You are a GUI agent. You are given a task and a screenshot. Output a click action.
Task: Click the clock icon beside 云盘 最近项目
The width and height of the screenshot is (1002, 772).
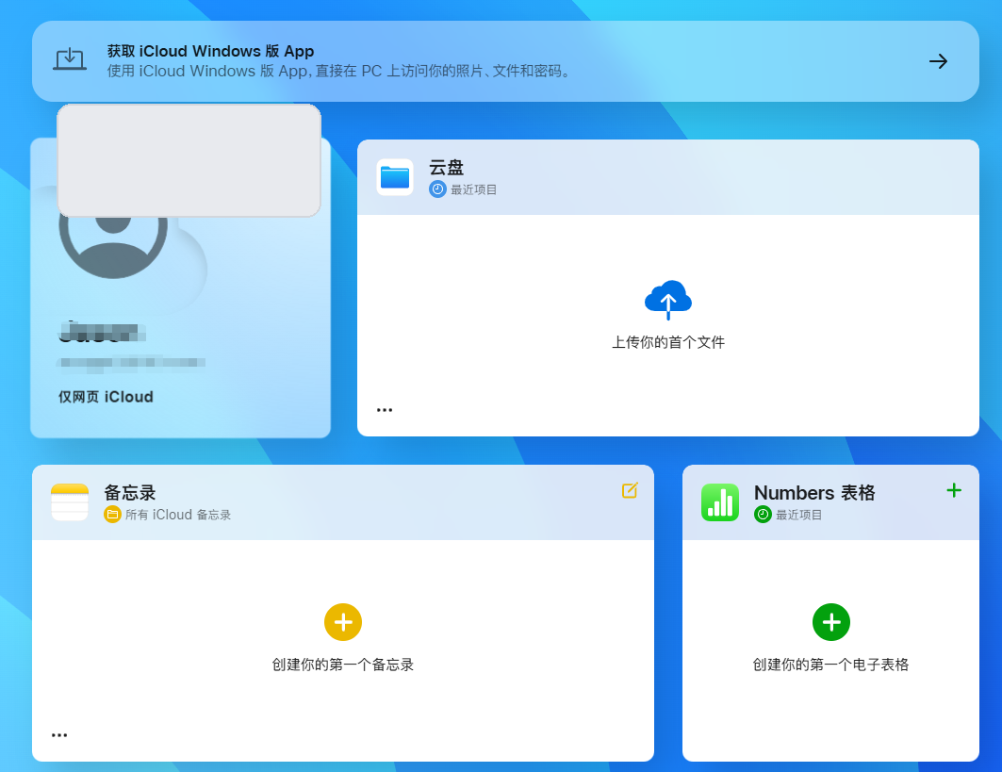[x=437, y=189]
